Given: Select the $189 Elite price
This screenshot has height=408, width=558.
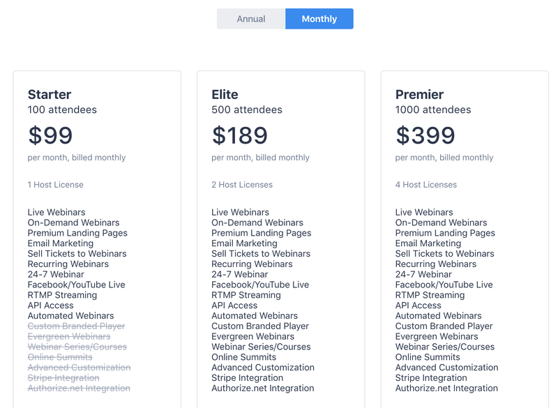Looking at the screenshot, I should coord(239,135).
